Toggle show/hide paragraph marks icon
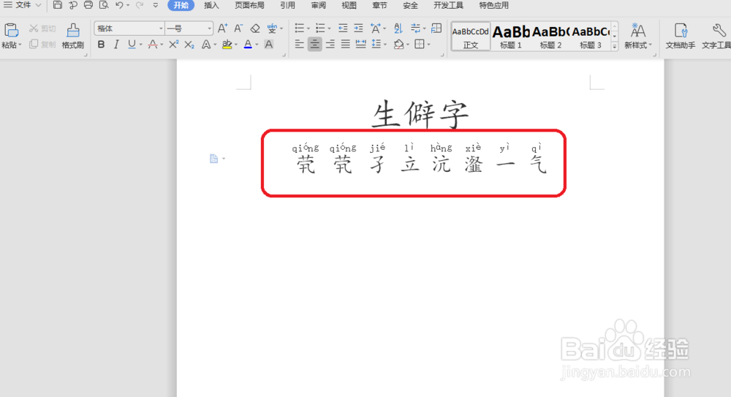 pos(415,29)
